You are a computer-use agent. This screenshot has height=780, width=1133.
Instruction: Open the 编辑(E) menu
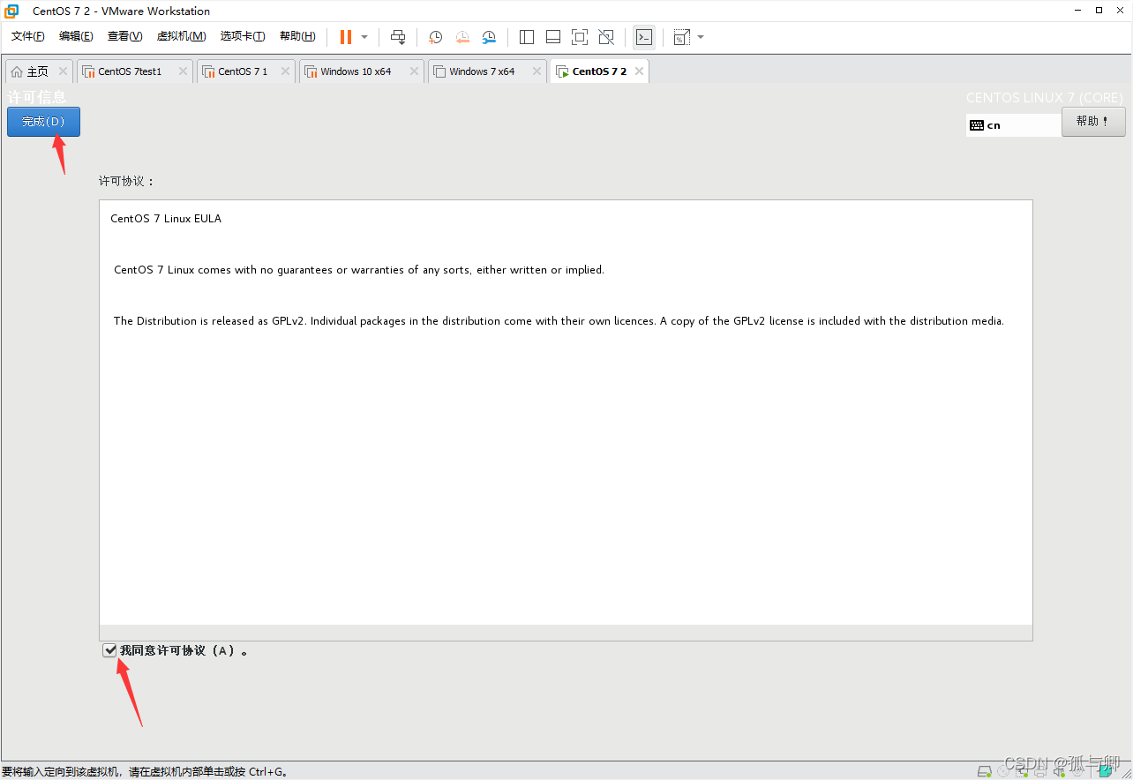point(76,36)
